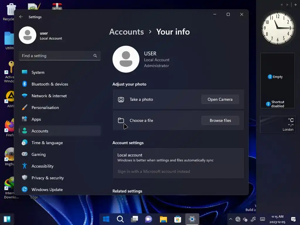The height and width of the screenshot is (225, 300).
Task: Click the camera icon beside Take a photo
Action: [x=121, y=100]
